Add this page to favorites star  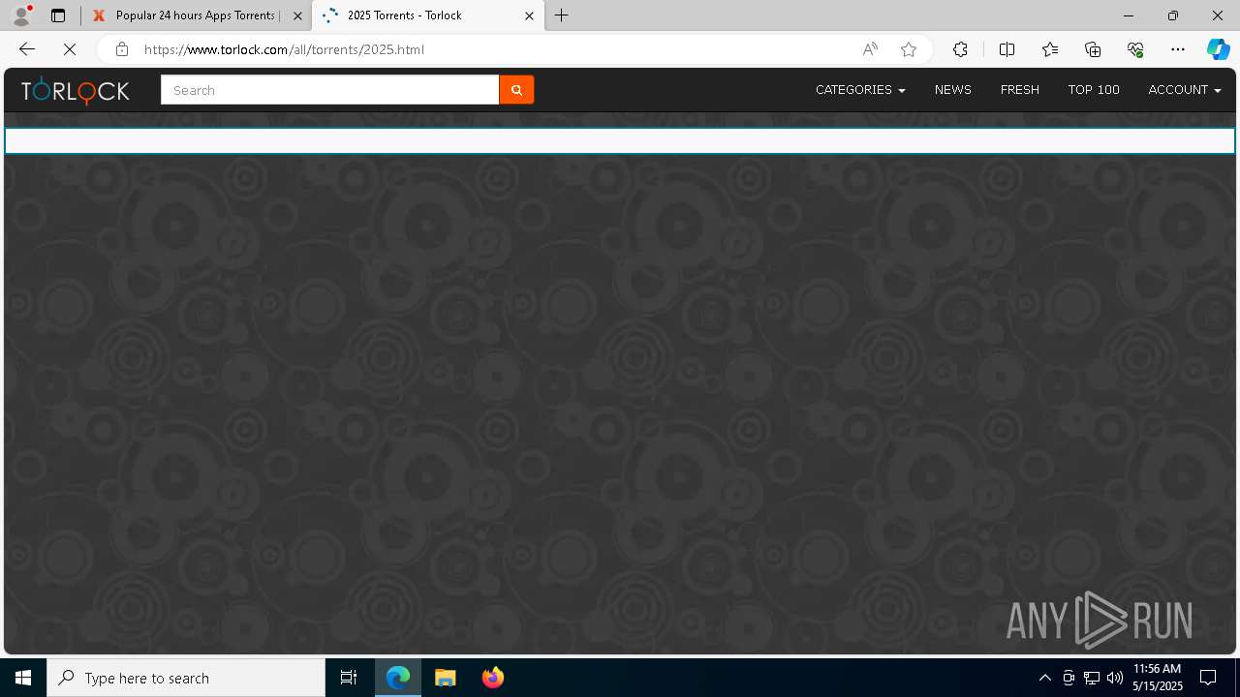coord(909,49)
